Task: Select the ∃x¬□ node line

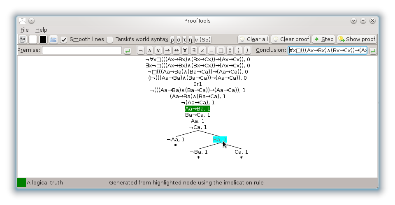Action: 198,65
